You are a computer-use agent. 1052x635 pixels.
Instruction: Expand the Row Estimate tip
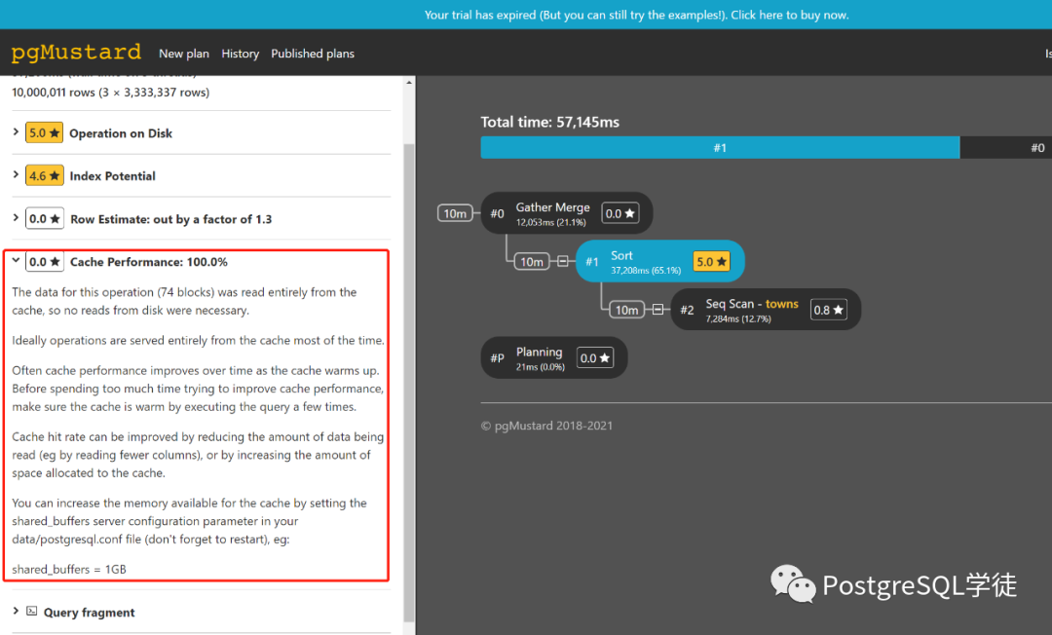click(16, 218)
